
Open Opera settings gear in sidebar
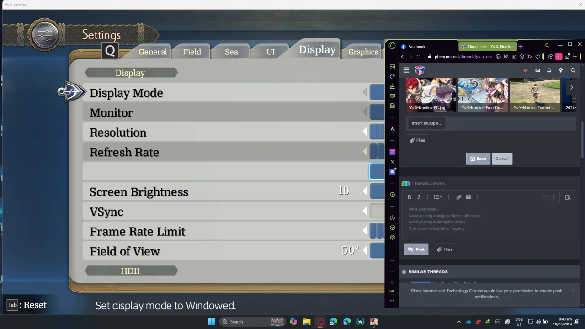pyautogui.click(x=392, y=238)
